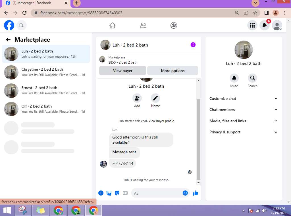Open Notifications bell with 4 badge

[x=265, y=25]
